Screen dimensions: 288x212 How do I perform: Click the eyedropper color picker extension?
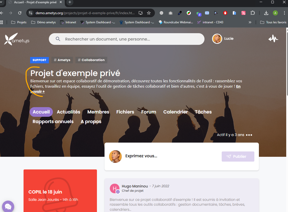(x=180, y=13)
